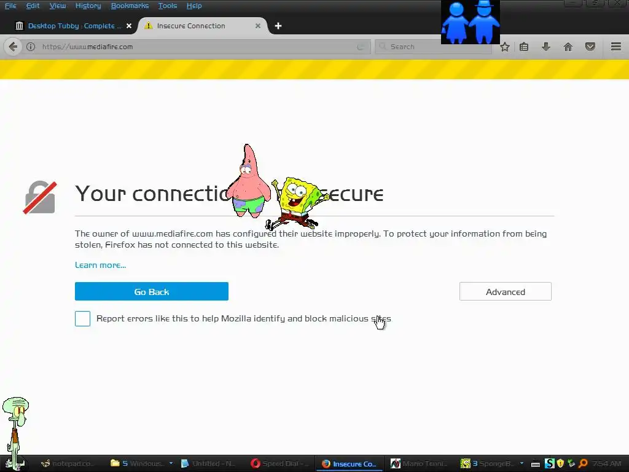Click the blue people silhouette overlay icon
629x472 pixels.
pos(470,22)
